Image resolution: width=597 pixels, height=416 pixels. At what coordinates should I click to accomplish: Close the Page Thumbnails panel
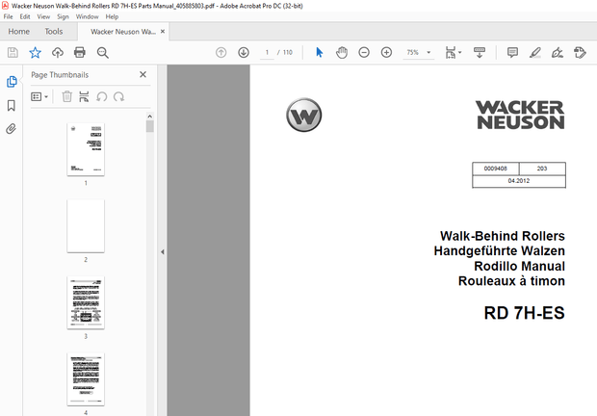click(143, 74)
